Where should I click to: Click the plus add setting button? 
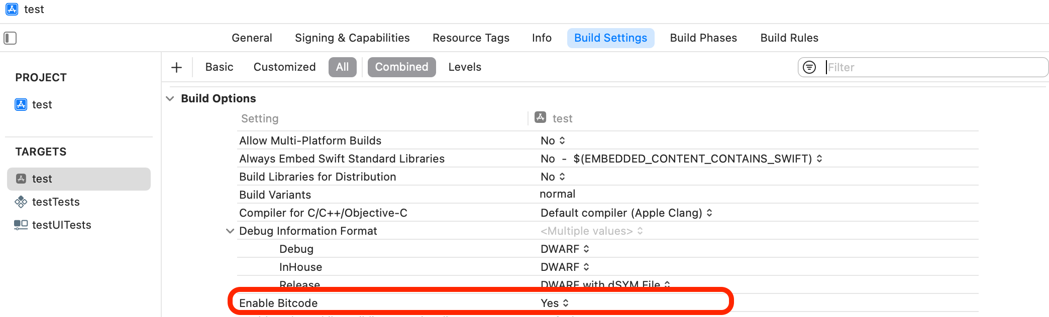176,67
